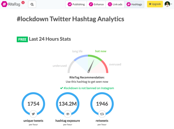This screenshot has width=174, height=129.
Task: Click '#lockdown Twitter Hashtag Analytics' title
Action: coord(70,19)
